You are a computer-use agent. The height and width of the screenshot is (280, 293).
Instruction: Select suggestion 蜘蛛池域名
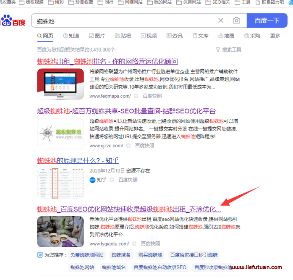(x=114, y=267)
